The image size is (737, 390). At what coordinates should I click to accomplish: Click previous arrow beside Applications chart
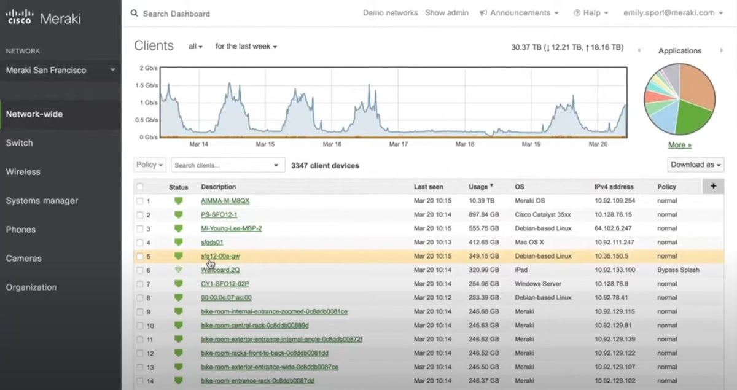[x=639, y=50]
